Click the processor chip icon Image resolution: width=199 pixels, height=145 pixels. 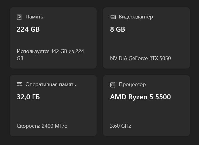[x=113, y=85]
